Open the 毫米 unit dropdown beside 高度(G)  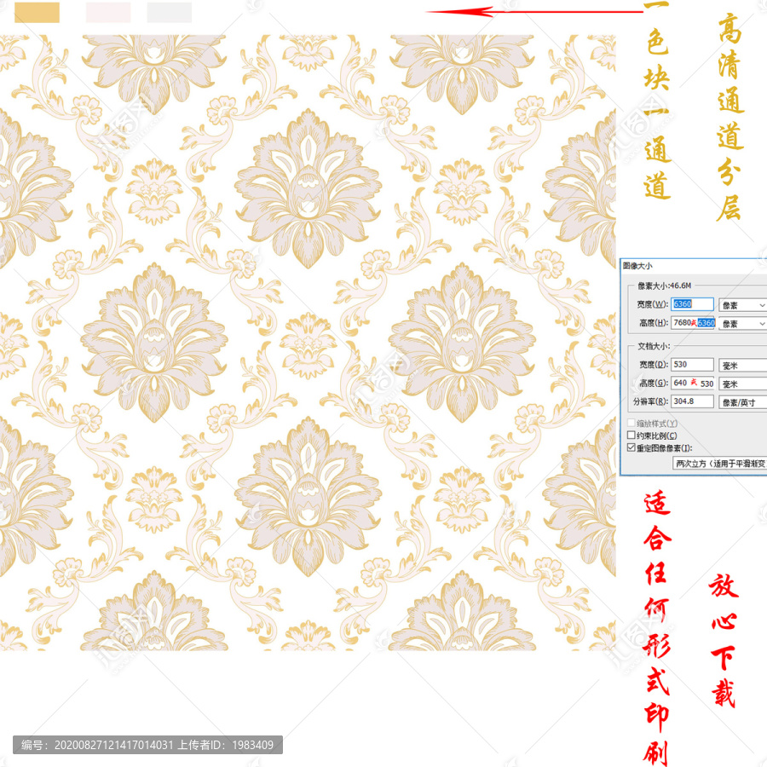[742, 384]
